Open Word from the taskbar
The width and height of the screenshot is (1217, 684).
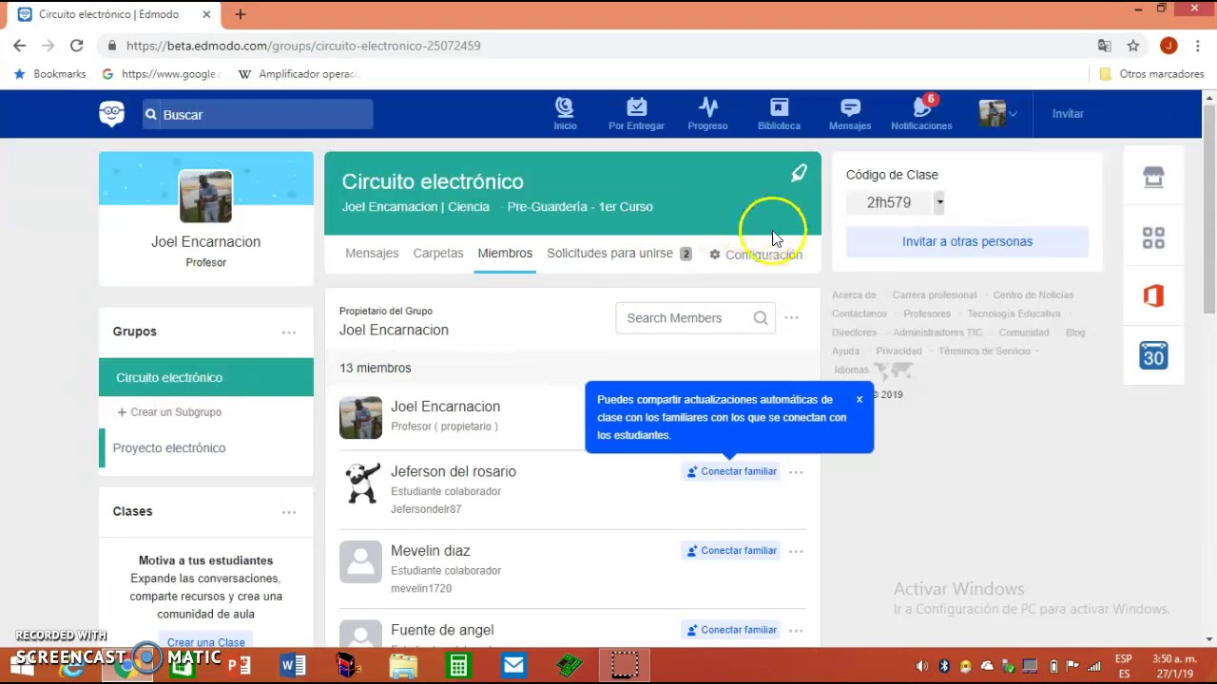coord(293,664)
